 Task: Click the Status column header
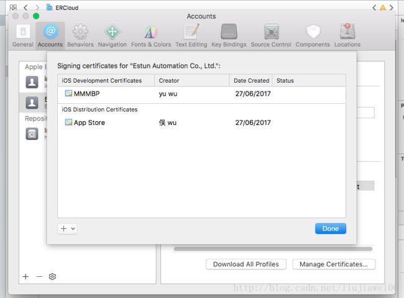309,80
